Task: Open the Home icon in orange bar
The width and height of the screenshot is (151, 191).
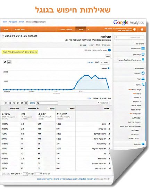Action: (x=142, y=30)
